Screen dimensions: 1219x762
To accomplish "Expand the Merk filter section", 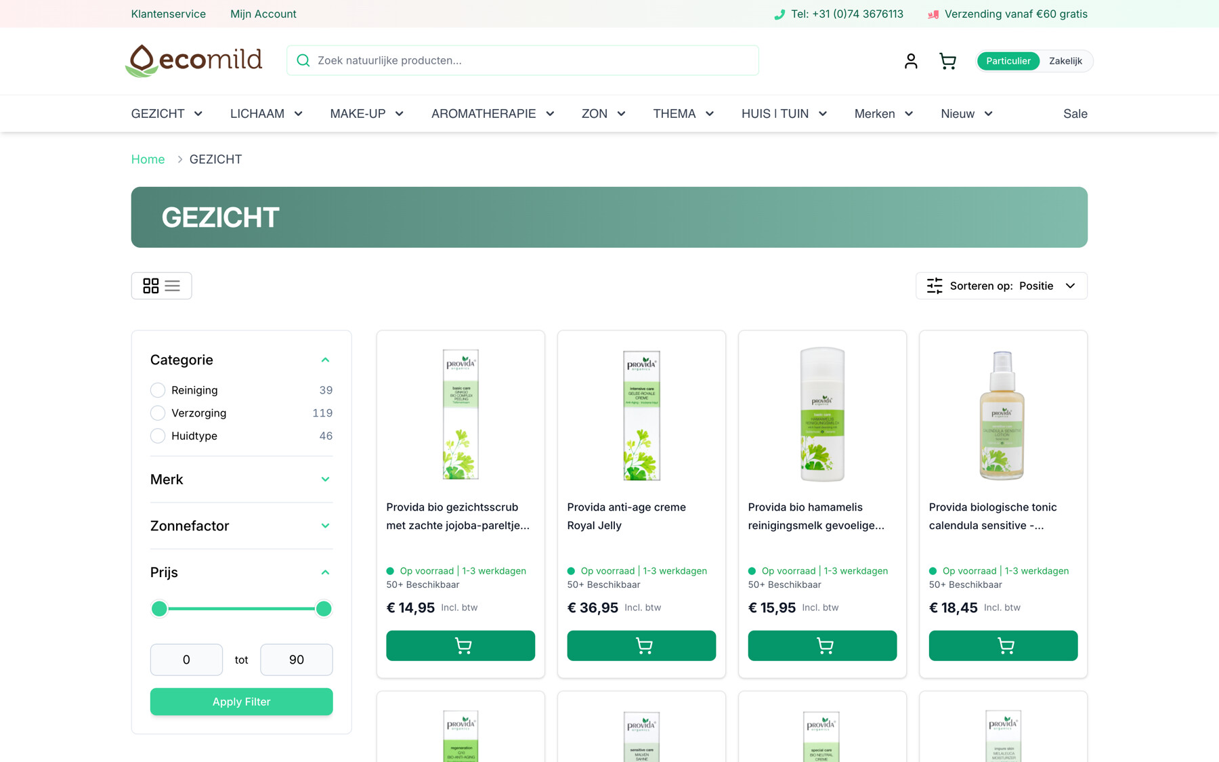I will point(325,480).
